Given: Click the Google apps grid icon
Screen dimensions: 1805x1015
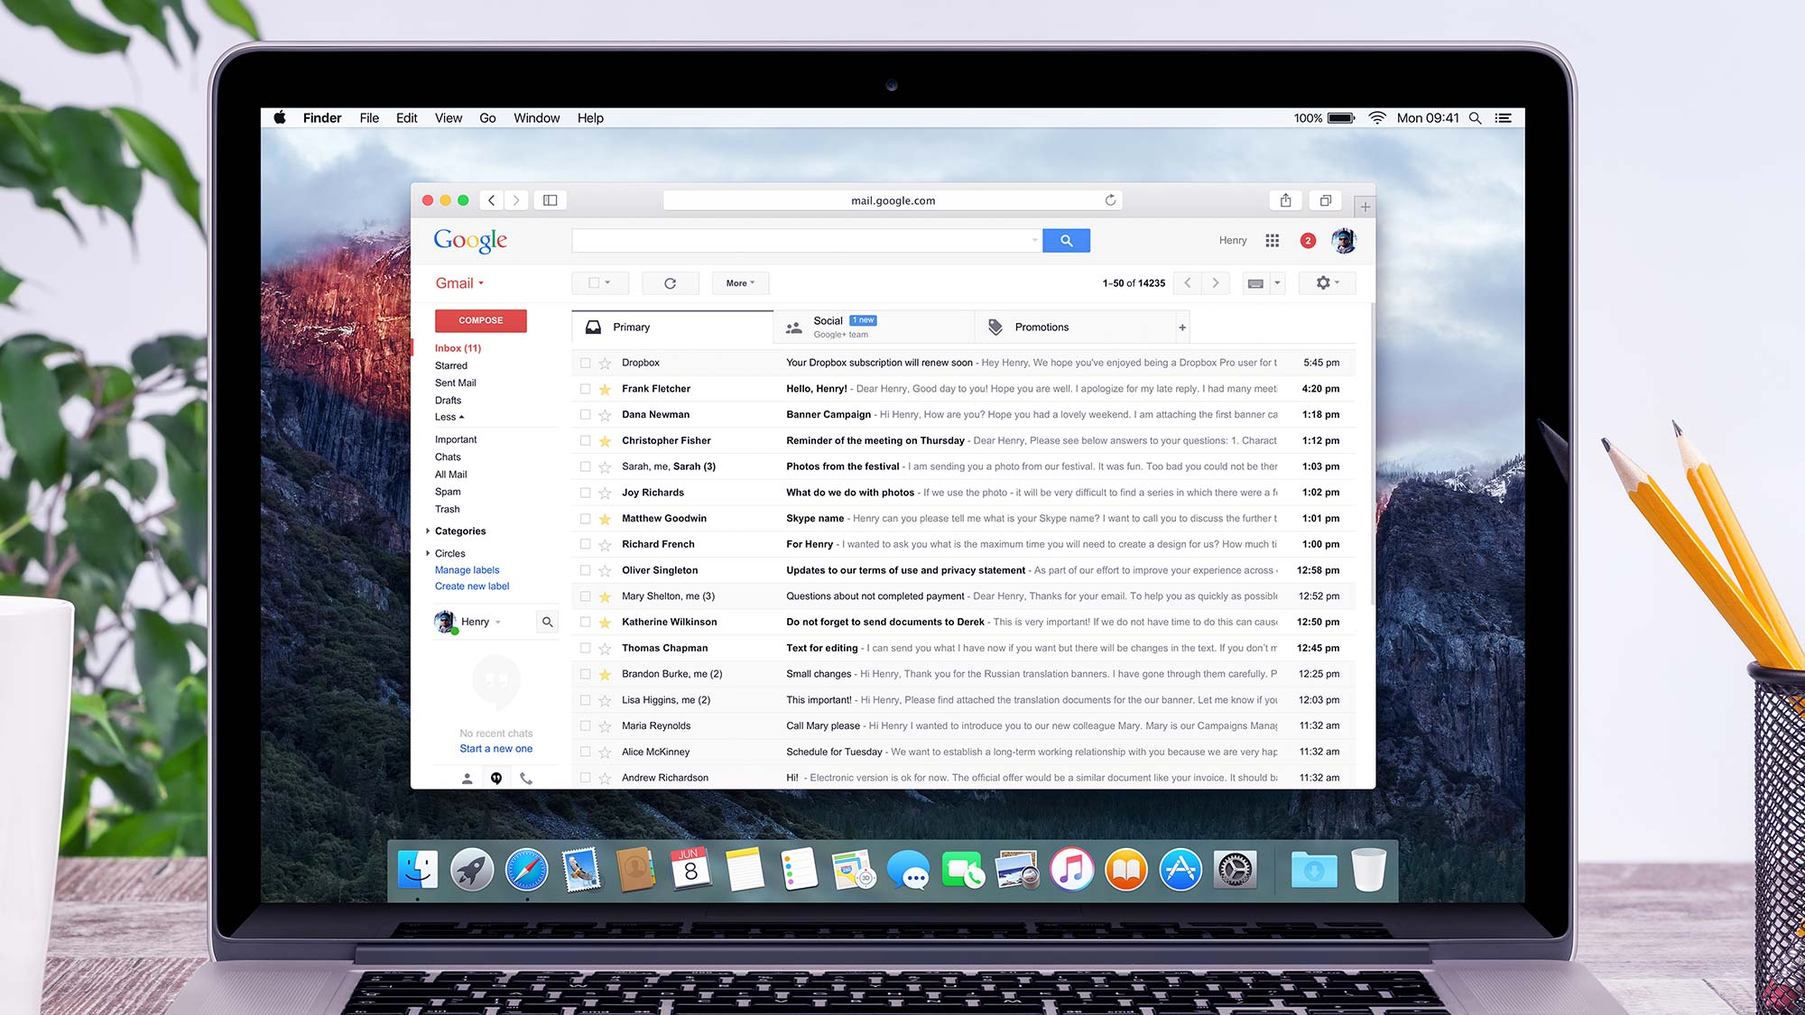Looking at the screenshot, I should tap(1272, 240).
